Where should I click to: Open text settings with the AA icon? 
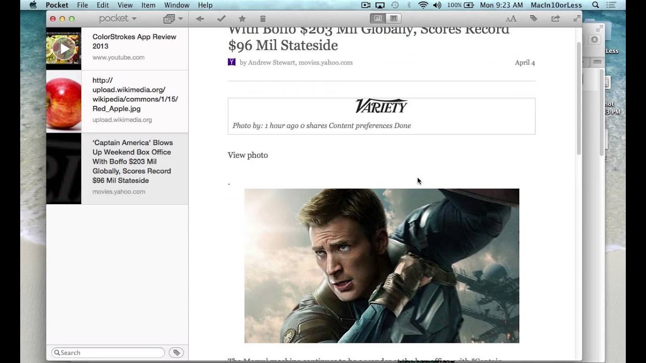(511, 19)
